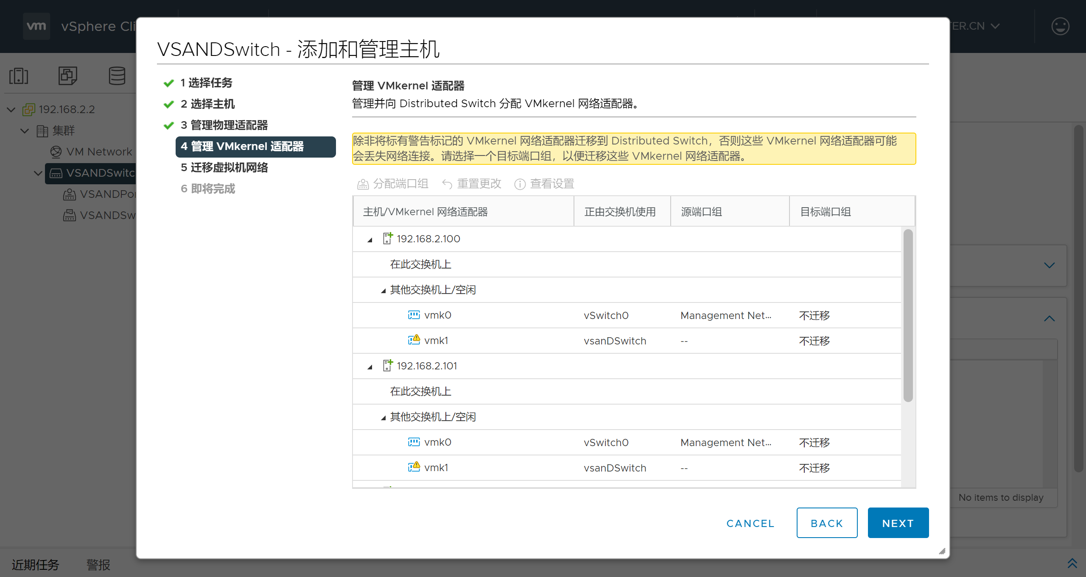The width and height of the screenshot is (1086, 577).
Task: Click the adapter table's vertical scrollbar
Action: 908,316
